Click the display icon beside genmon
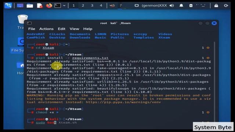The image size is (235, 132). (x=137, y=6)
